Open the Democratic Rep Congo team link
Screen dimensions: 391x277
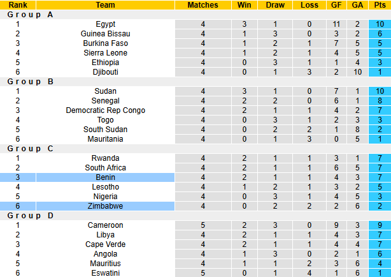[105, 110]
